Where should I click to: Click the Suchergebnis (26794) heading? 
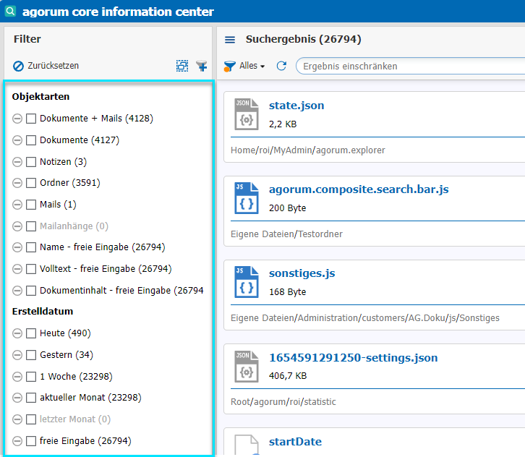303,39
